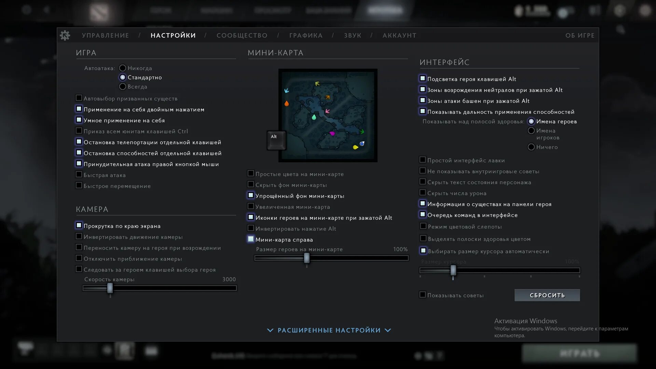
Task: Toggle Упрощённый фон мини-карты
Action: [251, 195]
